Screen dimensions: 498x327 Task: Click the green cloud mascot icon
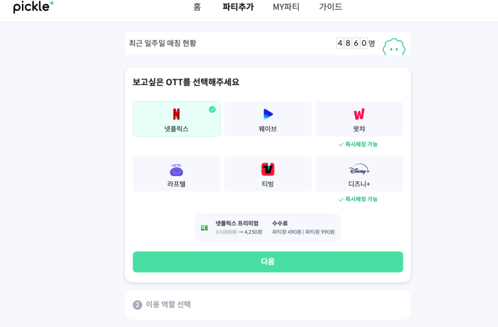click(394, 47)
